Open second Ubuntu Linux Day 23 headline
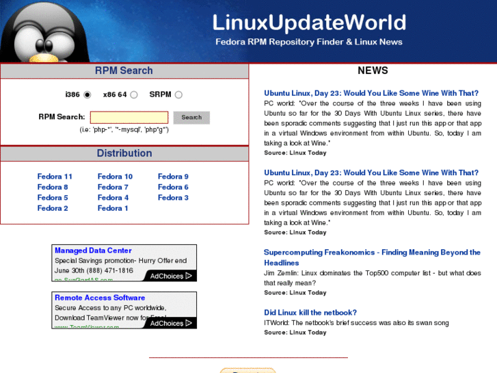Image resolution: width=497 pixels, height=373 pixels. [x=371, y=172]
